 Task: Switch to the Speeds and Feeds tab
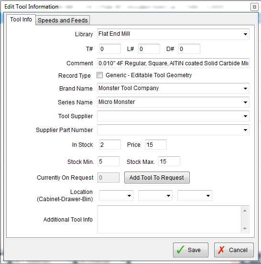point(63,20)
